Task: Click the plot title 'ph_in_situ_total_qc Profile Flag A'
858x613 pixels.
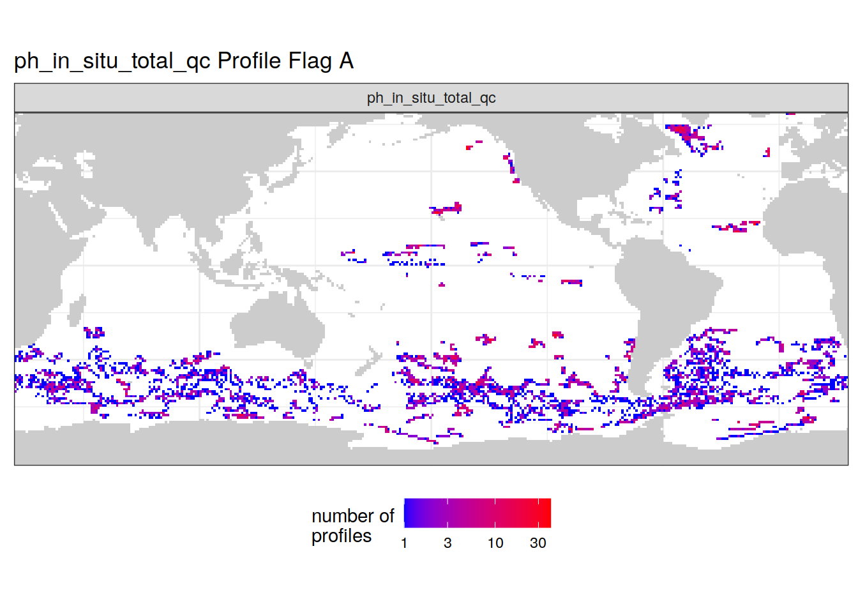Action: (184, 61)
